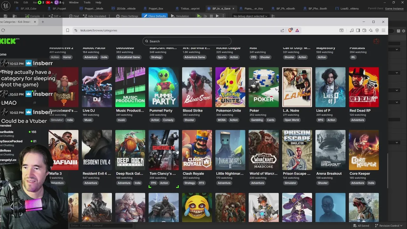The height and width of the screenshot is (229, 407).
Task: Open the Game Instance parent class link
Action: 394,9
